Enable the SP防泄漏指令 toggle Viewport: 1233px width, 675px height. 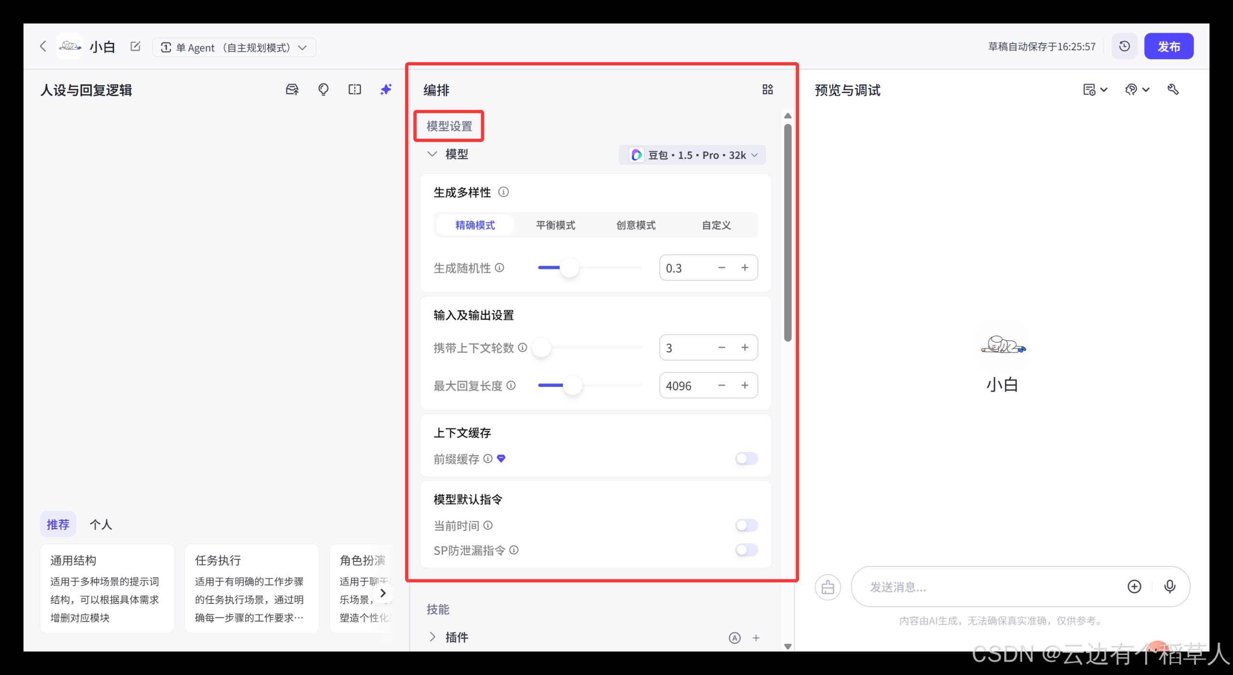pyautogui.click(x=746, y=550)
